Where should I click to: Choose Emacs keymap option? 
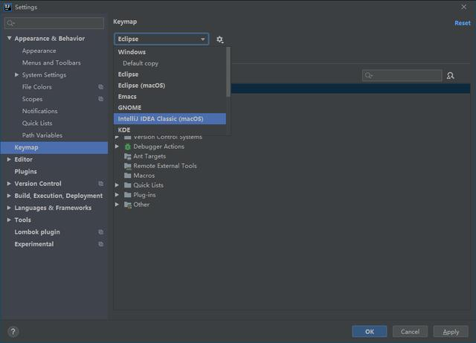click(x=170, y=97)
